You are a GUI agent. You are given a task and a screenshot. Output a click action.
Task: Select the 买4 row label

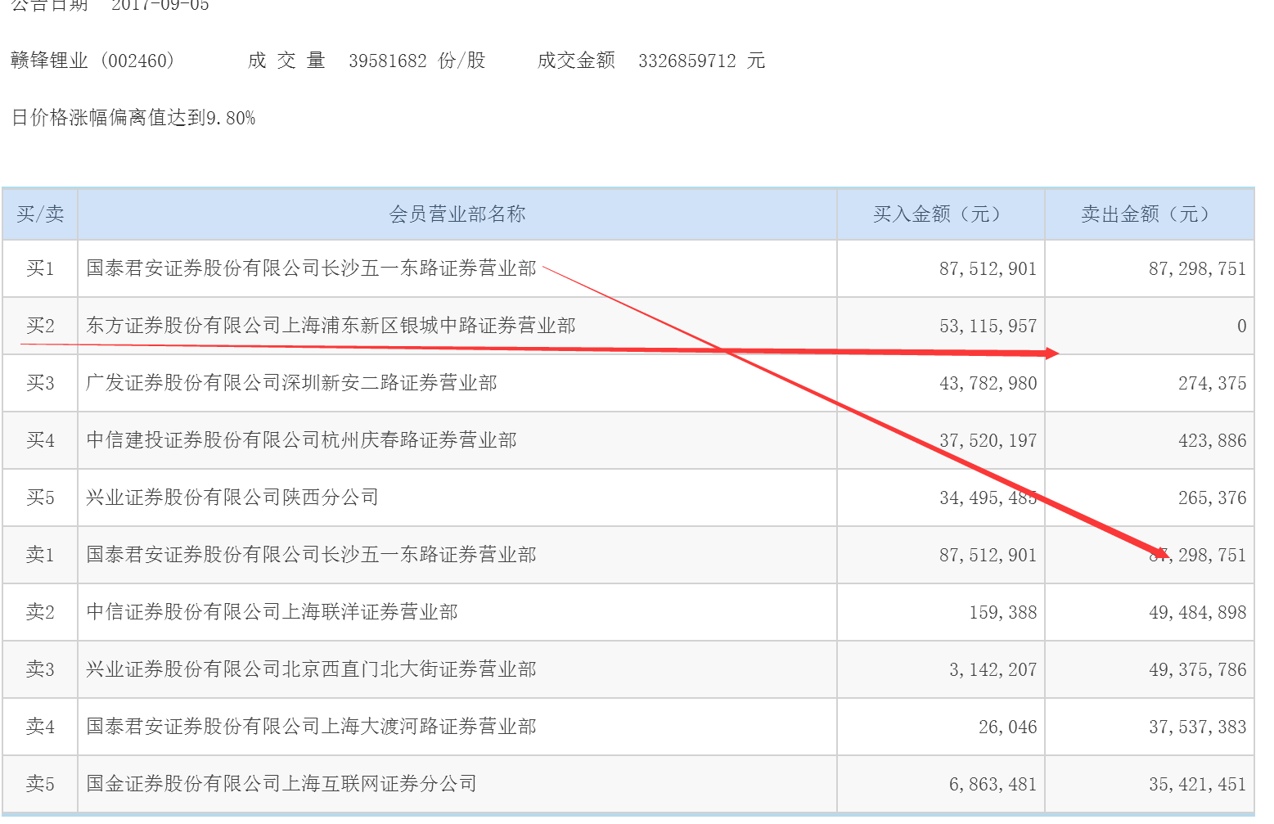[40, 440]
